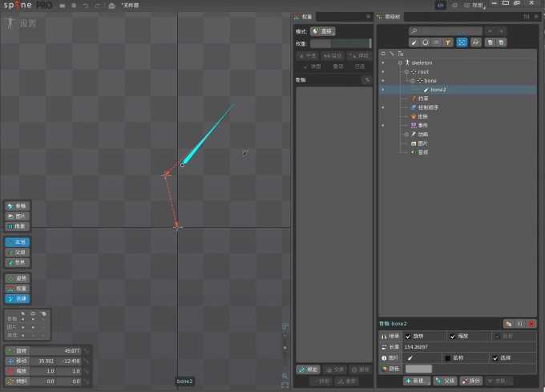The image size is (545, 392).
Task: Collapse all tree nodes icon
Action: click(x=490, y=42)
